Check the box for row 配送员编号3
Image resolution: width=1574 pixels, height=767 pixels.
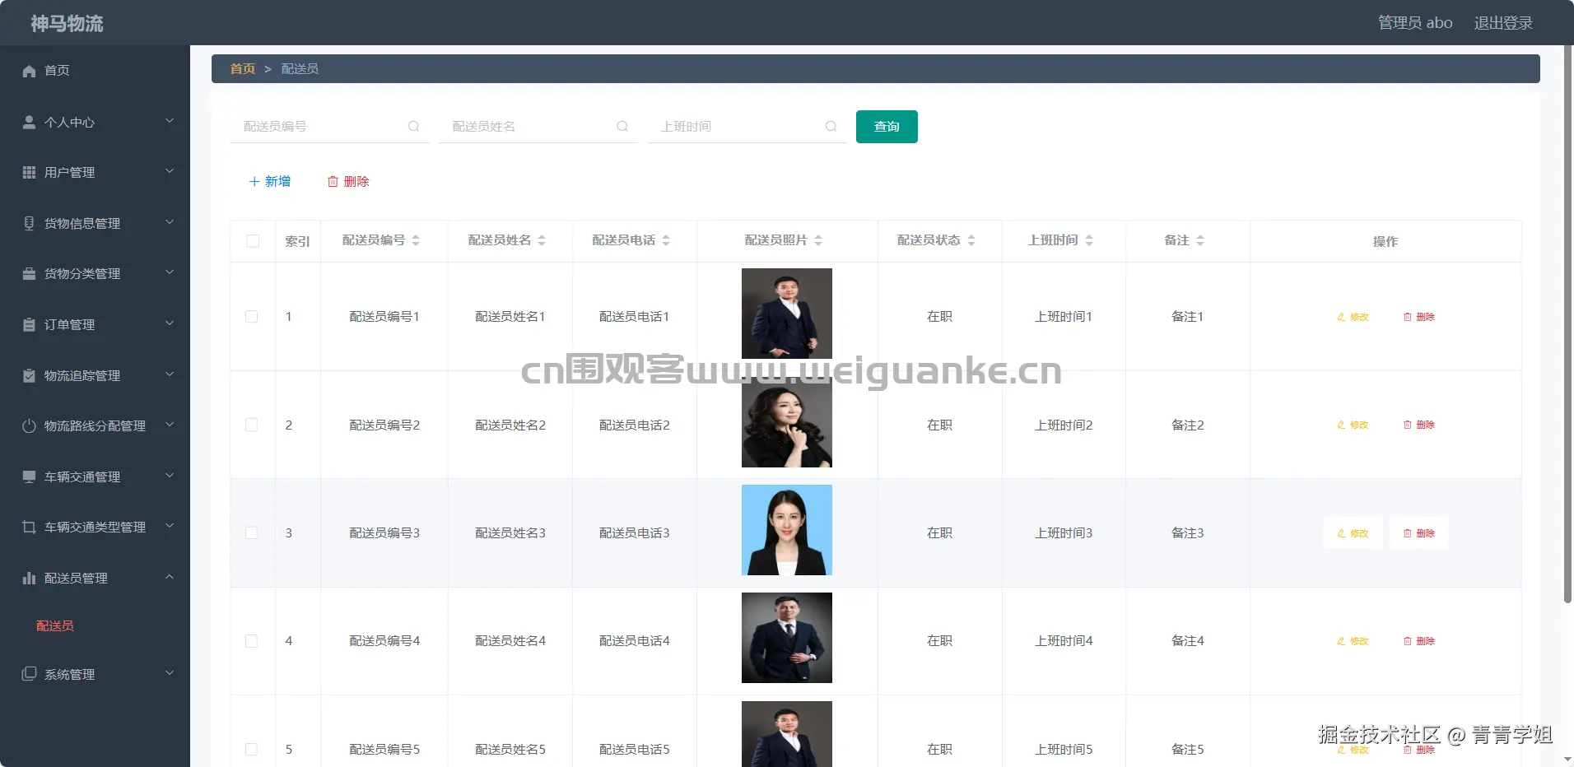252,533
